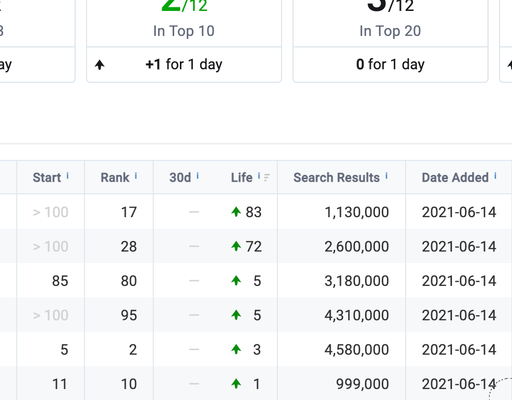The width and height of the screenshot is (512, 400).
Task: Click the green up arrow beside Life 83
Action: [236, 212]
